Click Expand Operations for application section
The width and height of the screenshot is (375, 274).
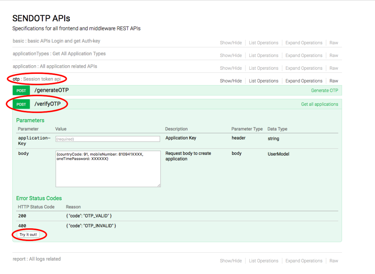pyautogui.click(x=304, y=68)
